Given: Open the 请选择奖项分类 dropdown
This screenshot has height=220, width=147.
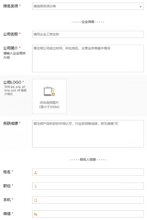Looking at the screenshot, I should pyautogui.click(x=88, y=6).
